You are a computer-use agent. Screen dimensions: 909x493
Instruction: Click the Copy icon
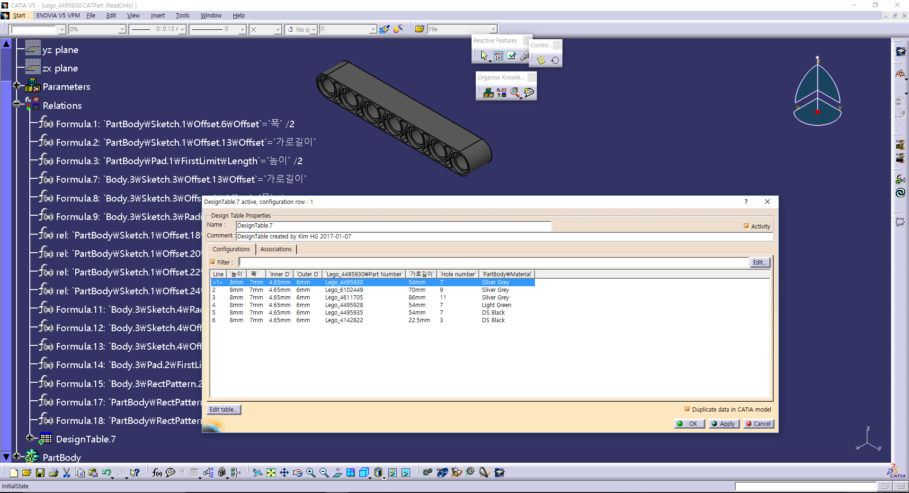(x=80, y=473)
